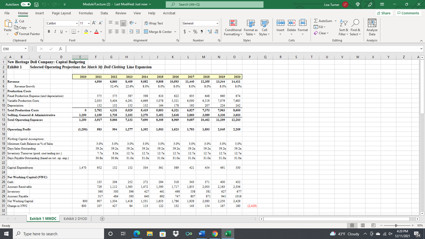Open the Exhibit 2 DYOD sheet

tap(75, 219)
